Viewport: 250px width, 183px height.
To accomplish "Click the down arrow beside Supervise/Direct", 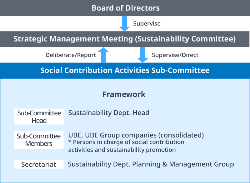I will tap(143, 55).
